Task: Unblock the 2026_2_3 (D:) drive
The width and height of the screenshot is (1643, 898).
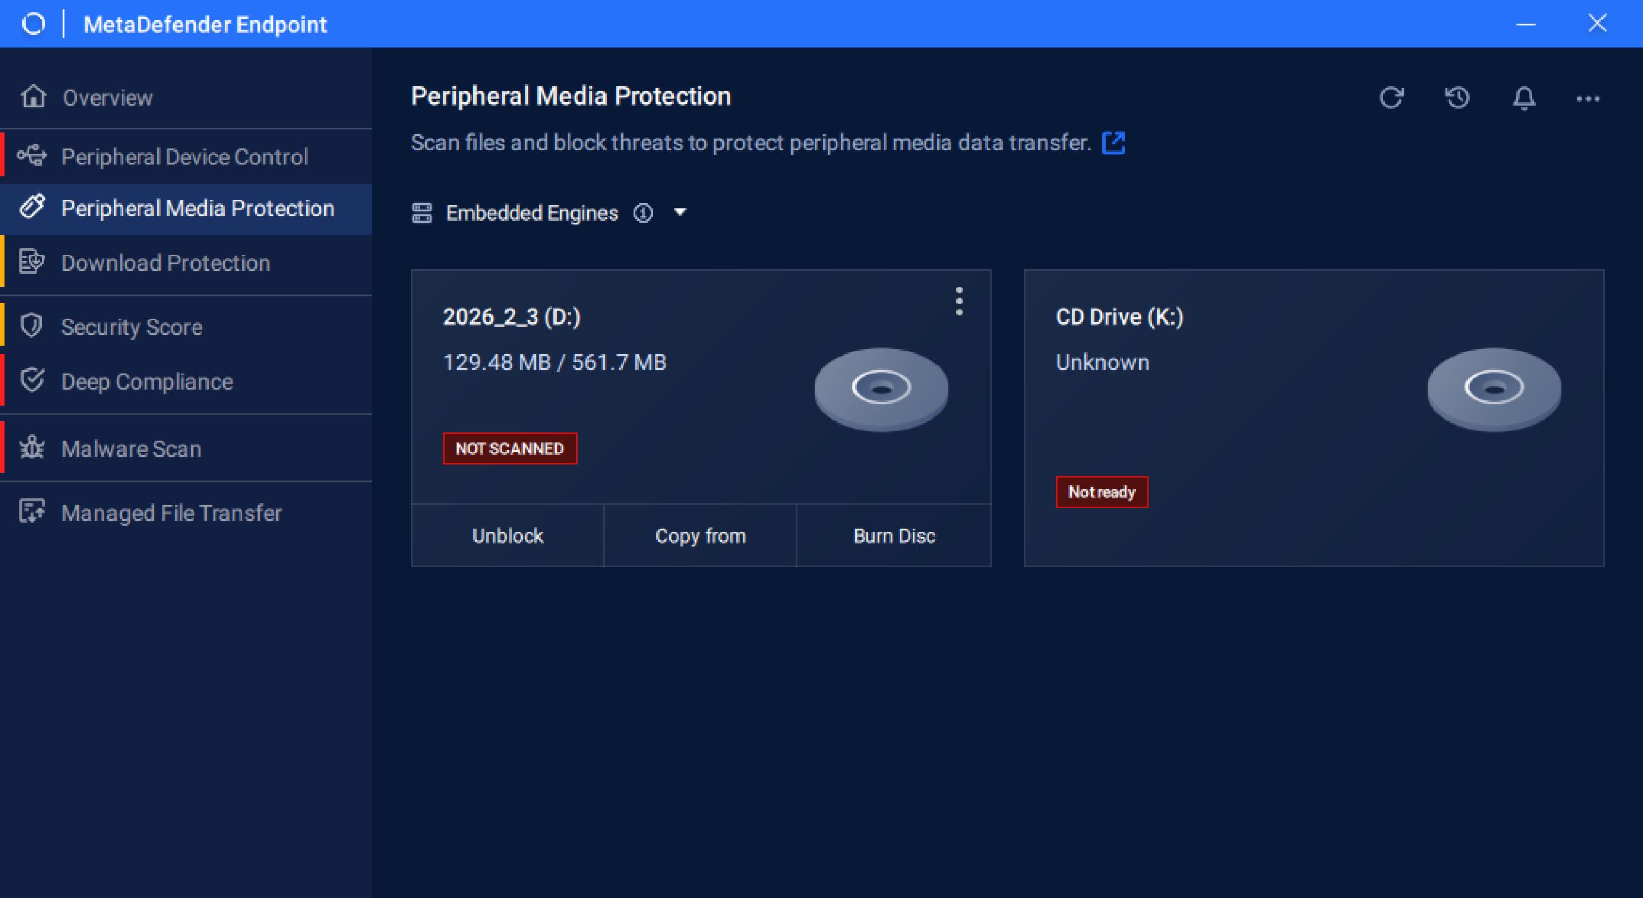Action: pyautogui.click(x=507, y=536)
